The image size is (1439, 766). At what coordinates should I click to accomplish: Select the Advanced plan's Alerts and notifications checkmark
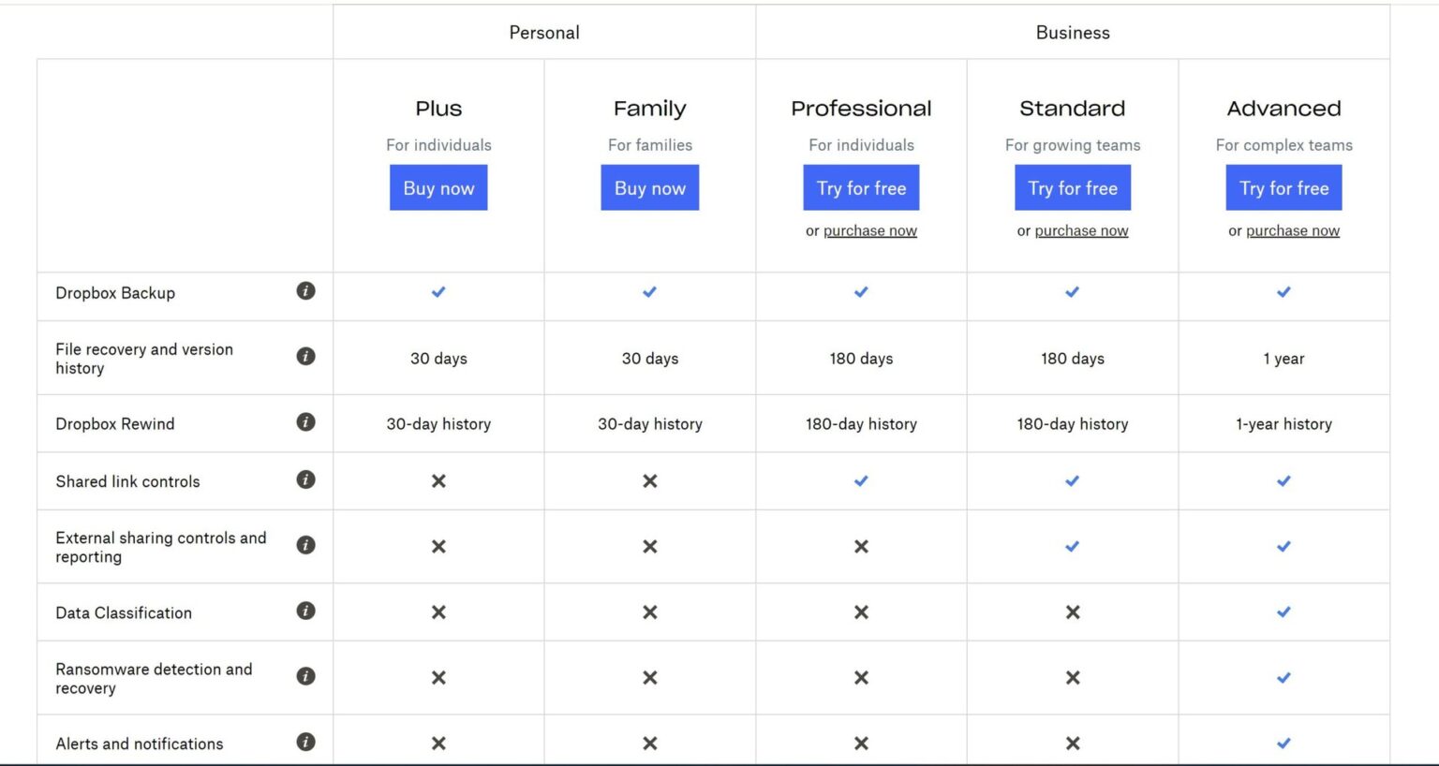[x=1283, y=743]
